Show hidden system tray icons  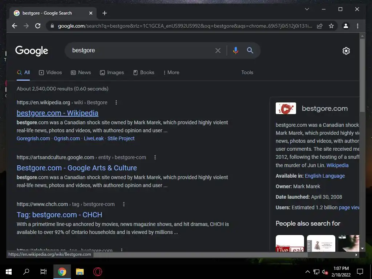point(307,272)
